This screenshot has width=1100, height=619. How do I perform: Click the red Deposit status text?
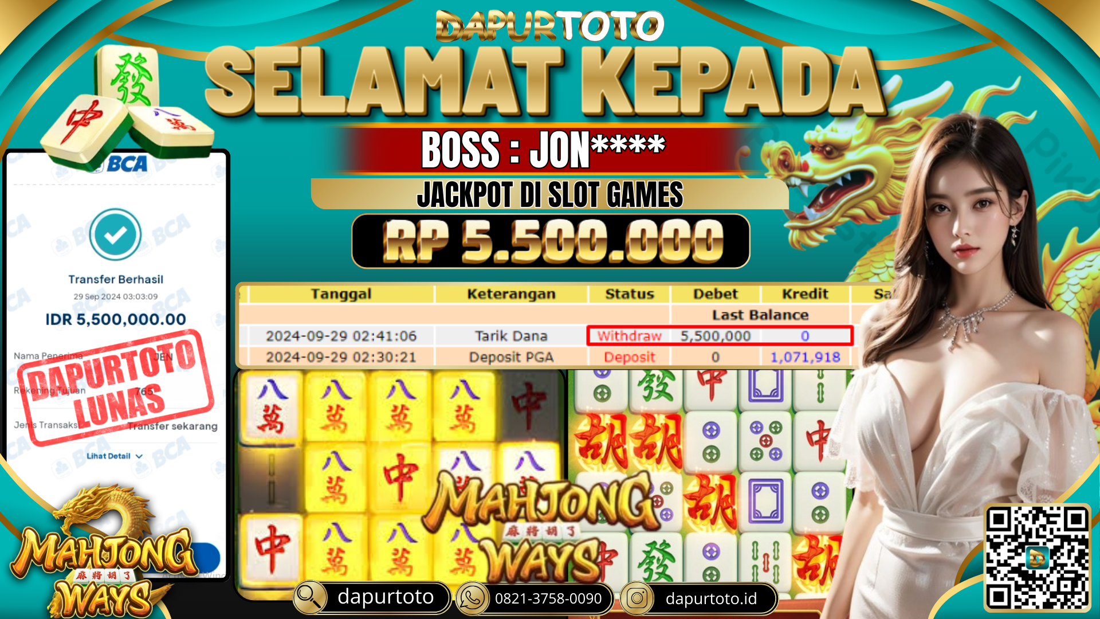click(x=629, y=357)
